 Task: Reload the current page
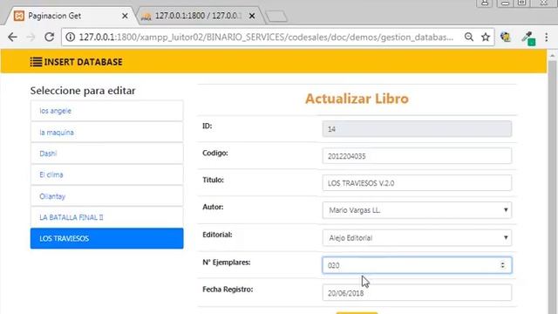click(x=50, y=37)
